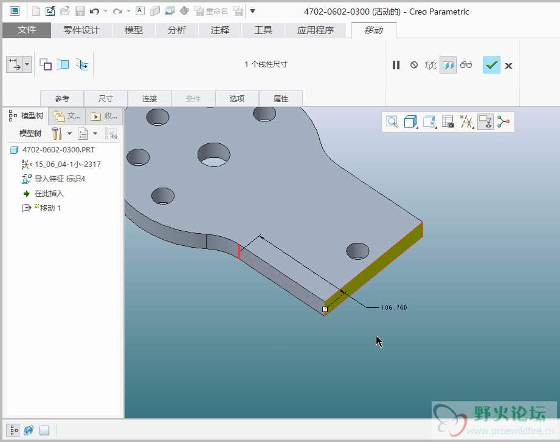Viewport: 560px width, 442px height.
Task: Toggle the annotation display eye icon
Action: point(485,121)
